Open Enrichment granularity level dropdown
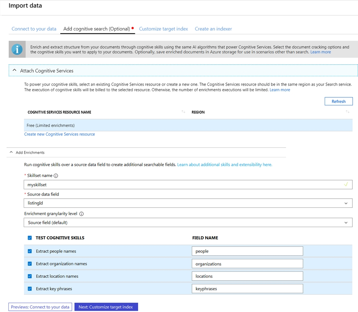Image resolution: width=358 pixels, height=312 pixels. [x=188, y=222]
